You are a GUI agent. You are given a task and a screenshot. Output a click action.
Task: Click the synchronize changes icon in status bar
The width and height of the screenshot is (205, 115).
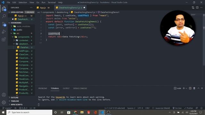point(15,108)
